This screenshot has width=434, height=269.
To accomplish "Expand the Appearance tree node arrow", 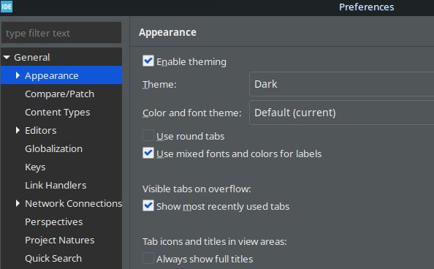I will click(x=18, y=75).
